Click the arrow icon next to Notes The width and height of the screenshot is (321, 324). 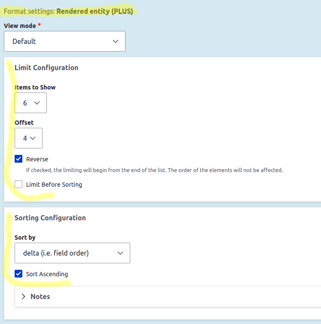23,296
